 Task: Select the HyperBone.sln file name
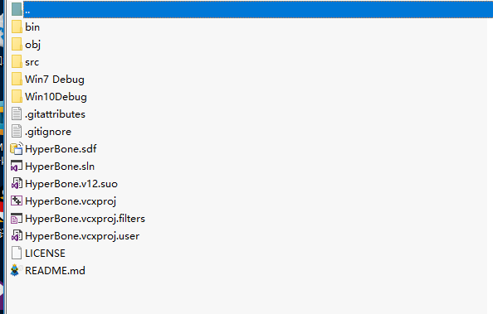coord(60,167)
